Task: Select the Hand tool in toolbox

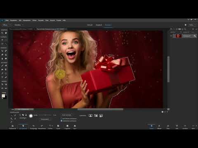Action: [6, 33]
